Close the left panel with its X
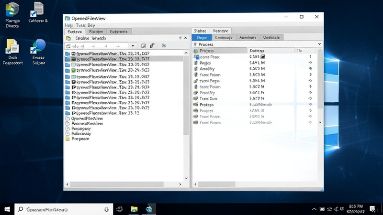383x215 pixels. [x=185, y=38]
